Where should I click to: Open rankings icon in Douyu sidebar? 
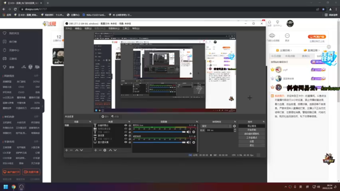pos(5,42)
